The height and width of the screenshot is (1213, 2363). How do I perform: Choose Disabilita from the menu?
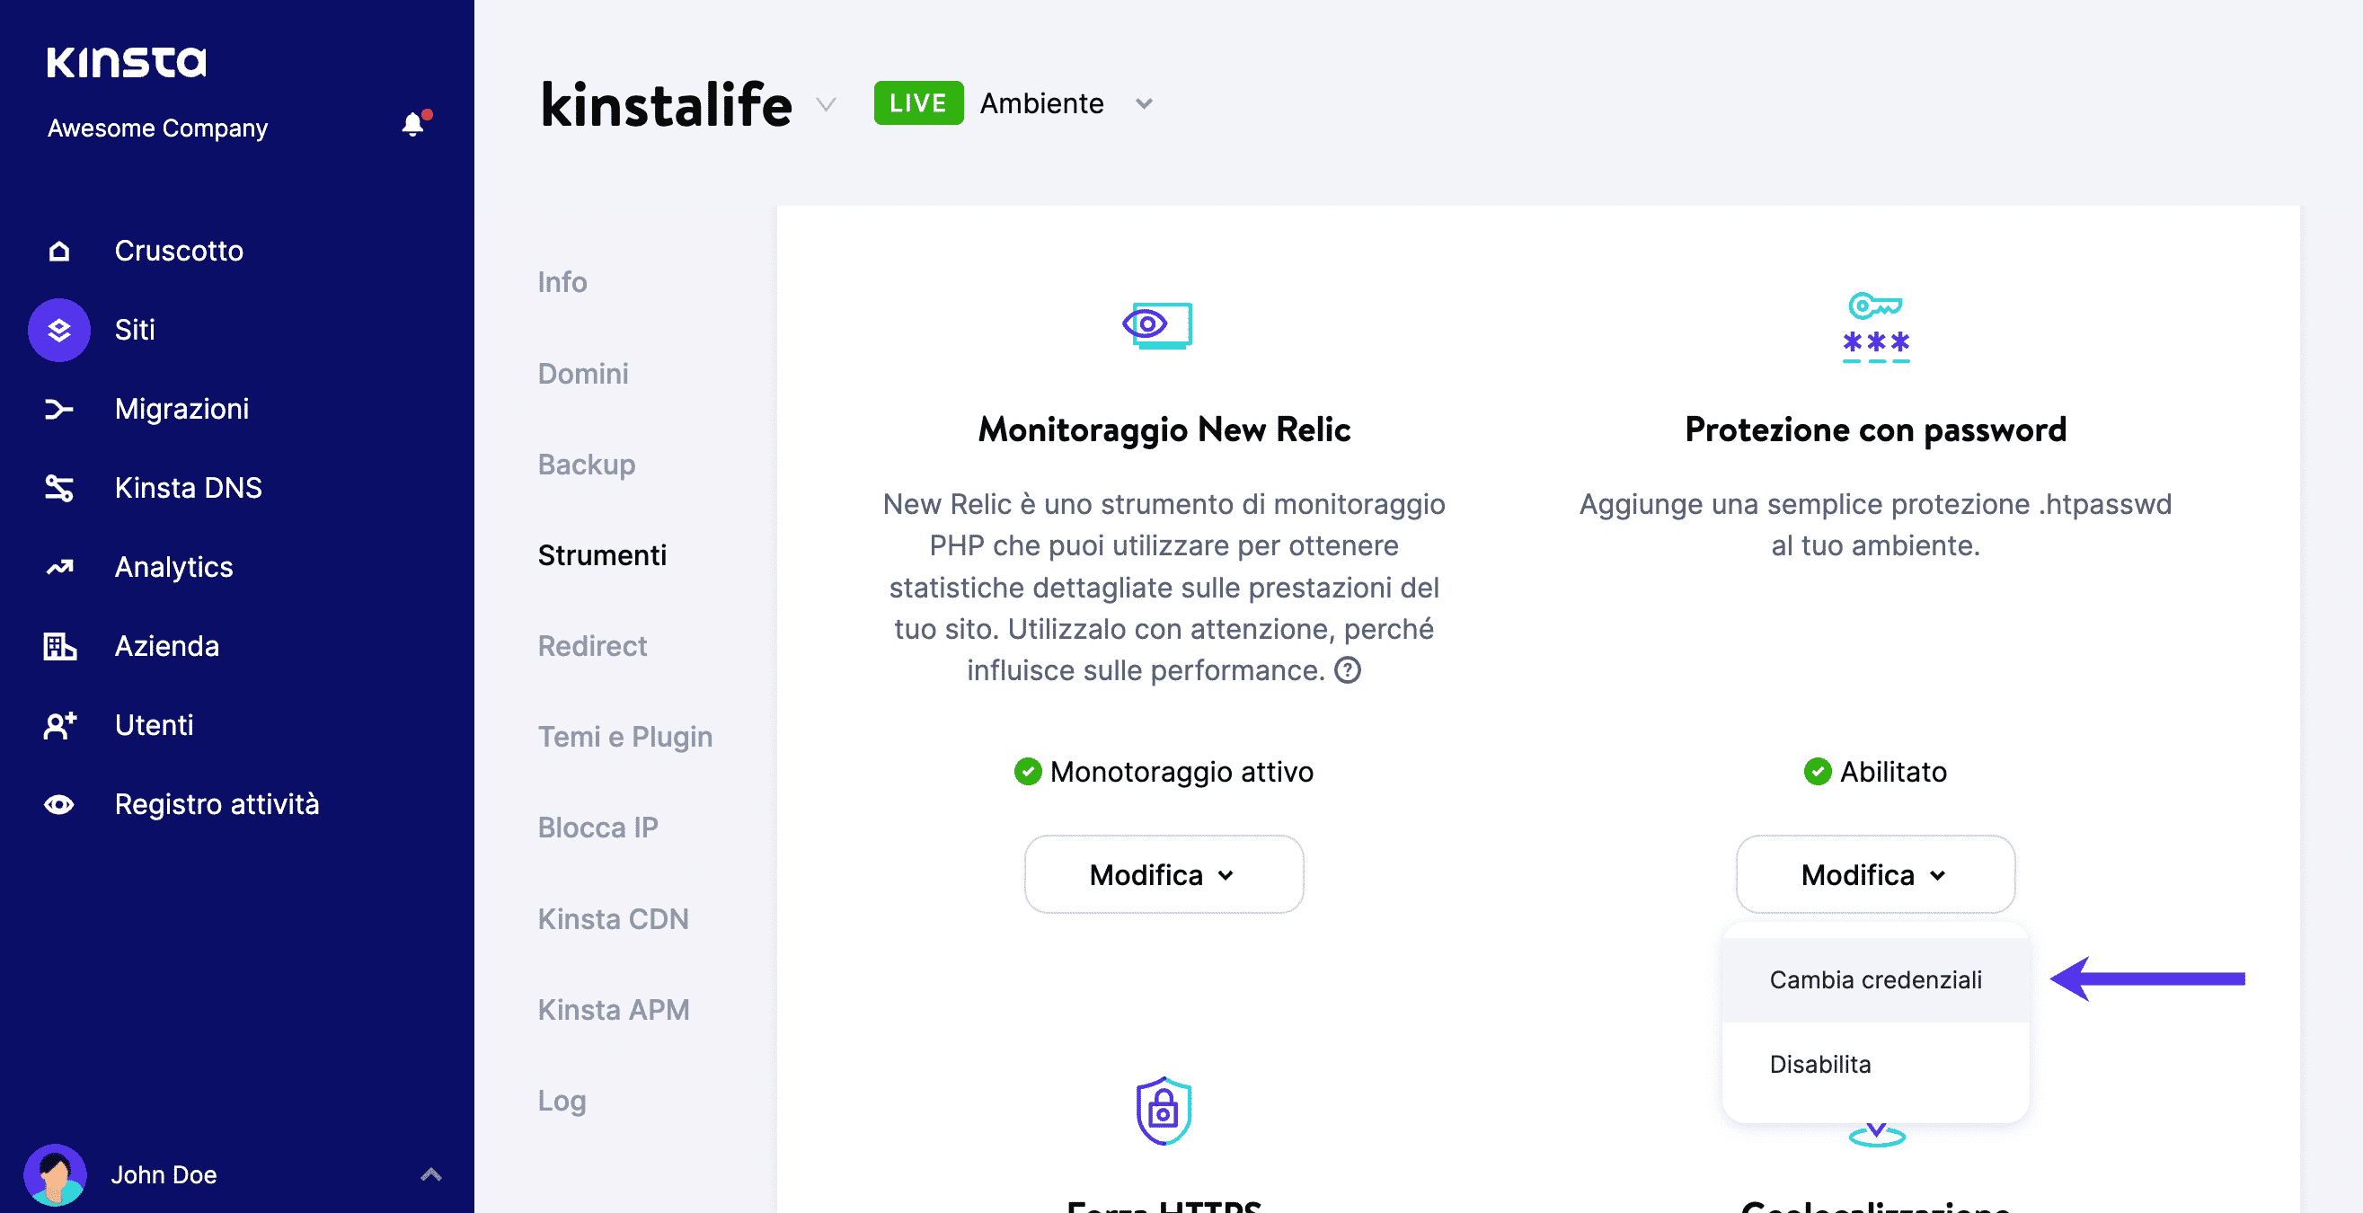pyautogui.click(x=1875, y=1065)
